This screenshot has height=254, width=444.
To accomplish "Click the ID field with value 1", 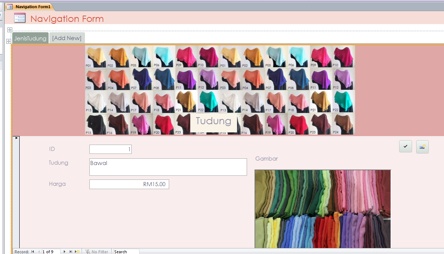I will (x=111, y=149).
